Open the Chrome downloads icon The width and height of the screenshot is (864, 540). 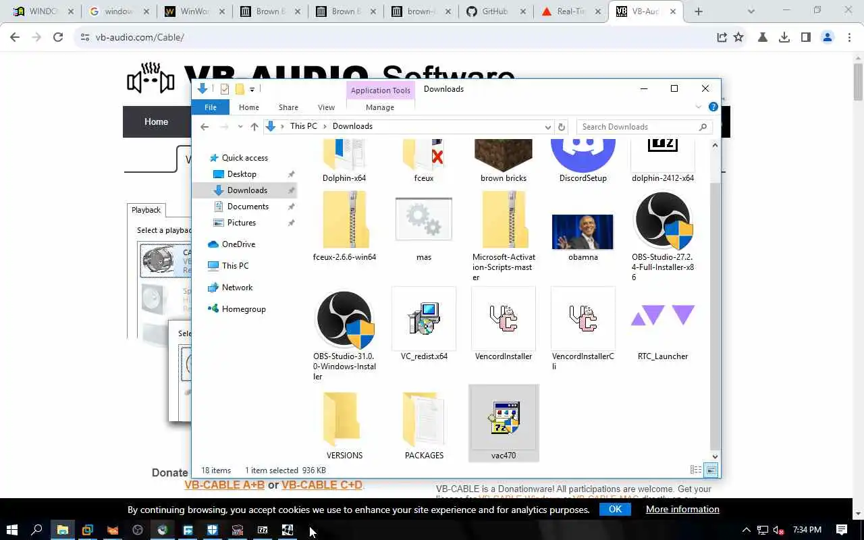click(784, 37)
